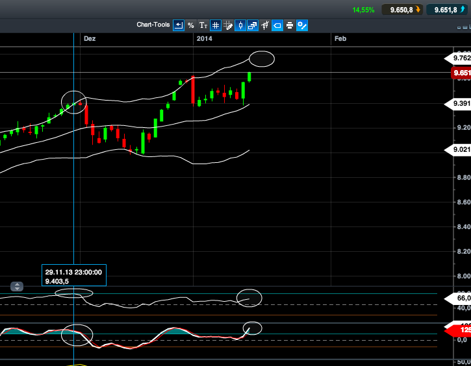Image resolution: width=471 pixels, height=366 pixels.
Task: Select the red current price marker 9.651
Action: click(461, 73)
